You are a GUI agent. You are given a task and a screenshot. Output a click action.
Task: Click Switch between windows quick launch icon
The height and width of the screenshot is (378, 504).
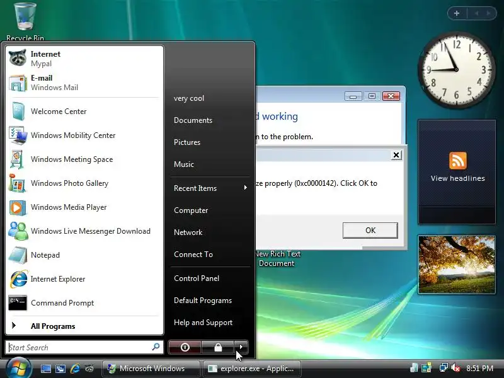(60, 369)
